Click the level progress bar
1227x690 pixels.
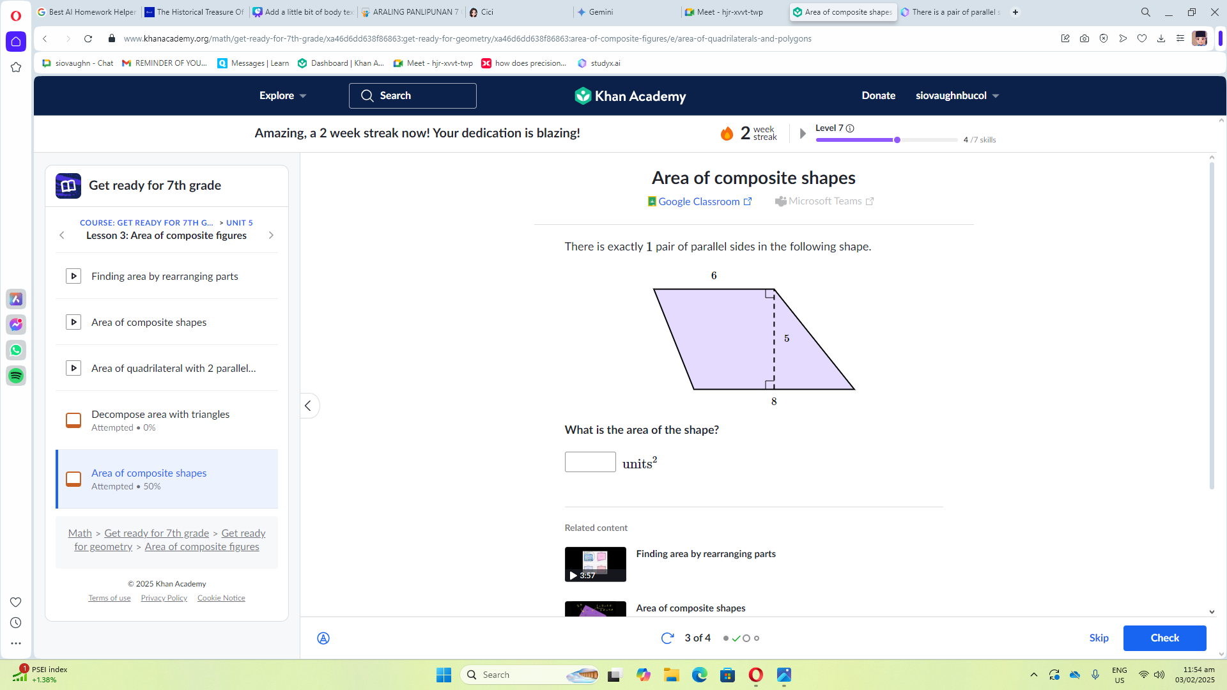(x=886, y=140)
